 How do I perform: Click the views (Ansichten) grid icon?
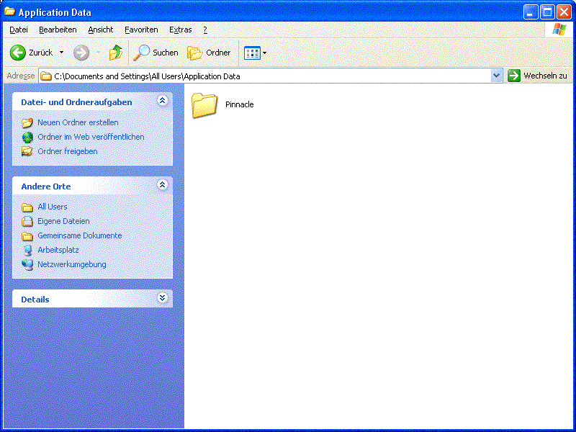tap(251, 53)
